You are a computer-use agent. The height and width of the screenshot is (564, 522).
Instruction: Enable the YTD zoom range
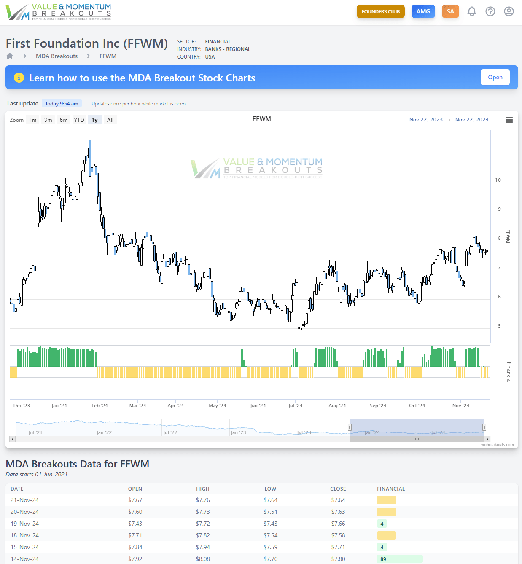[x=79, y=120]
